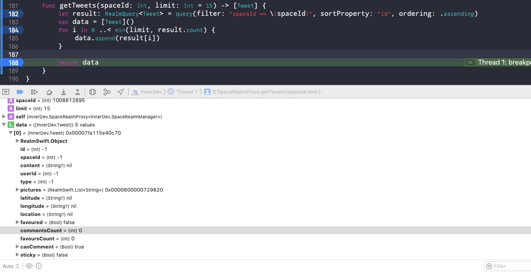Screen dimensions: 531x272
Task: Click line number 187 in the gutter
Action: [x=13, y=54]
